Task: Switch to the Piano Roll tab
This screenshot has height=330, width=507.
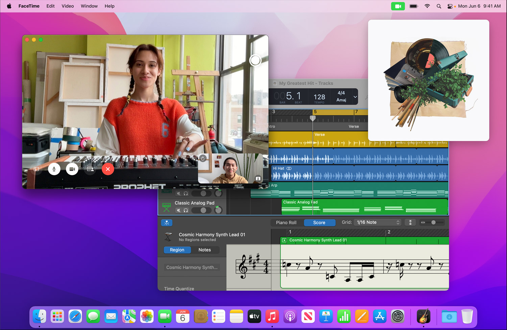Action: (x=286, y=222)
